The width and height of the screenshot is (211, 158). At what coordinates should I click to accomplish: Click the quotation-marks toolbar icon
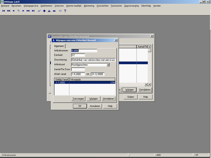60,11
